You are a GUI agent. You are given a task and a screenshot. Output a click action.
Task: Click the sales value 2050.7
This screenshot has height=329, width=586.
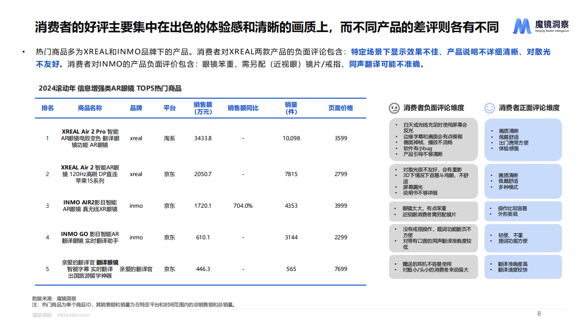[203, 174]
